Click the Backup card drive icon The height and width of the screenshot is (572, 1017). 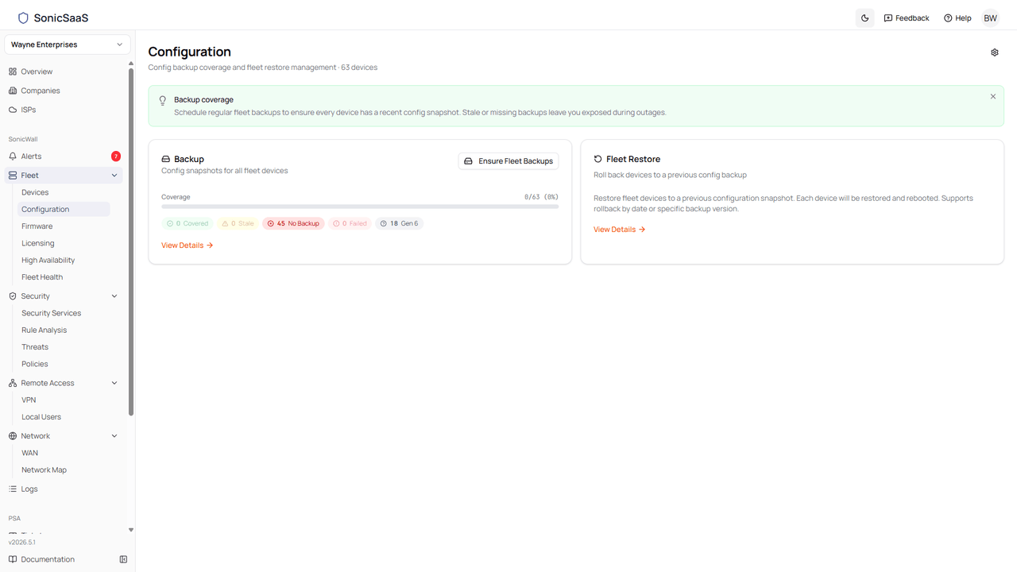pos(166,159)
